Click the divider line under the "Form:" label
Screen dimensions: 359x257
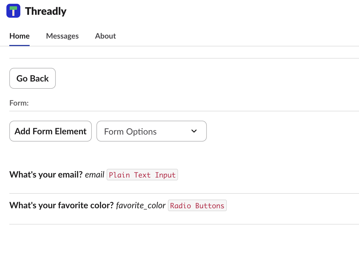click(x=184, y=111)
